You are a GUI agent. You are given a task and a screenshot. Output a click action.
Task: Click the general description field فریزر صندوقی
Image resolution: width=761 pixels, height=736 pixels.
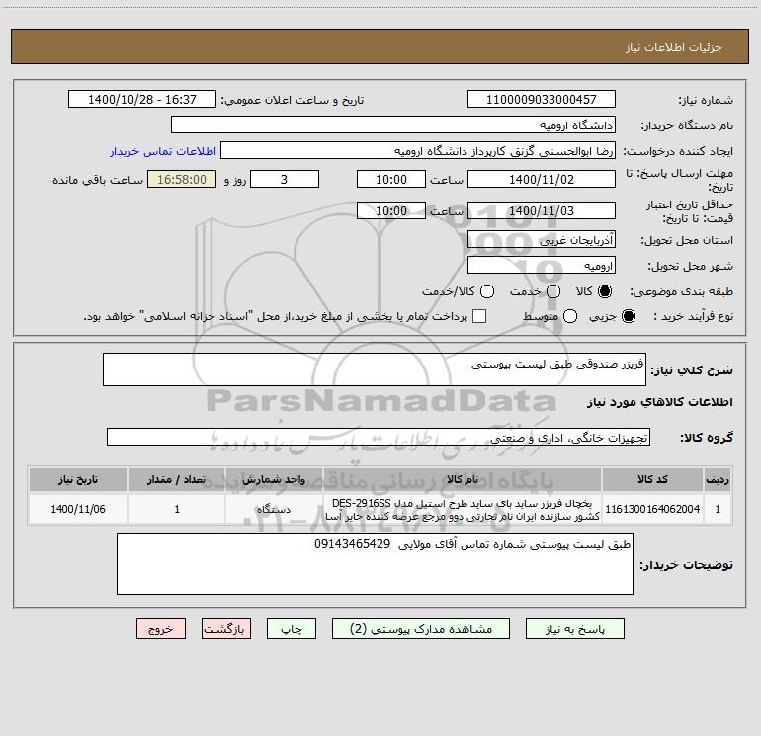[x=375, y=369]
